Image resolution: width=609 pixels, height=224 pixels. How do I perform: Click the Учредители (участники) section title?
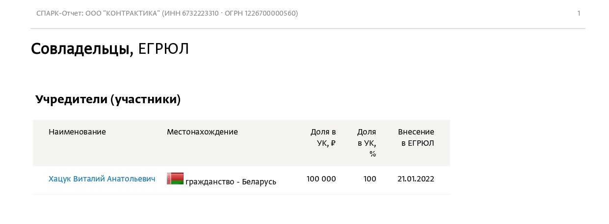point(108,100)
